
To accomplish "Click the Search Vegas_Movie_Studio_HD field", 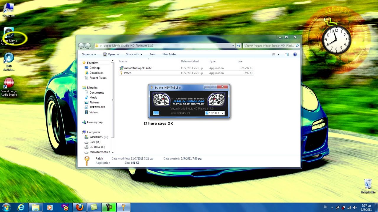I will pyautogui.click(x=272, y=46).
